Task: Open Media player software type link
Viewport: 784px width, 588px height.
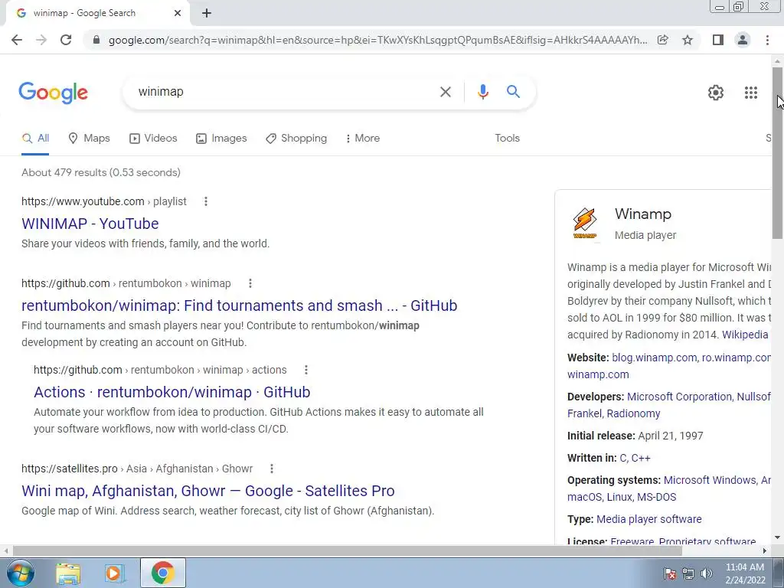Action: pos(649,520)
